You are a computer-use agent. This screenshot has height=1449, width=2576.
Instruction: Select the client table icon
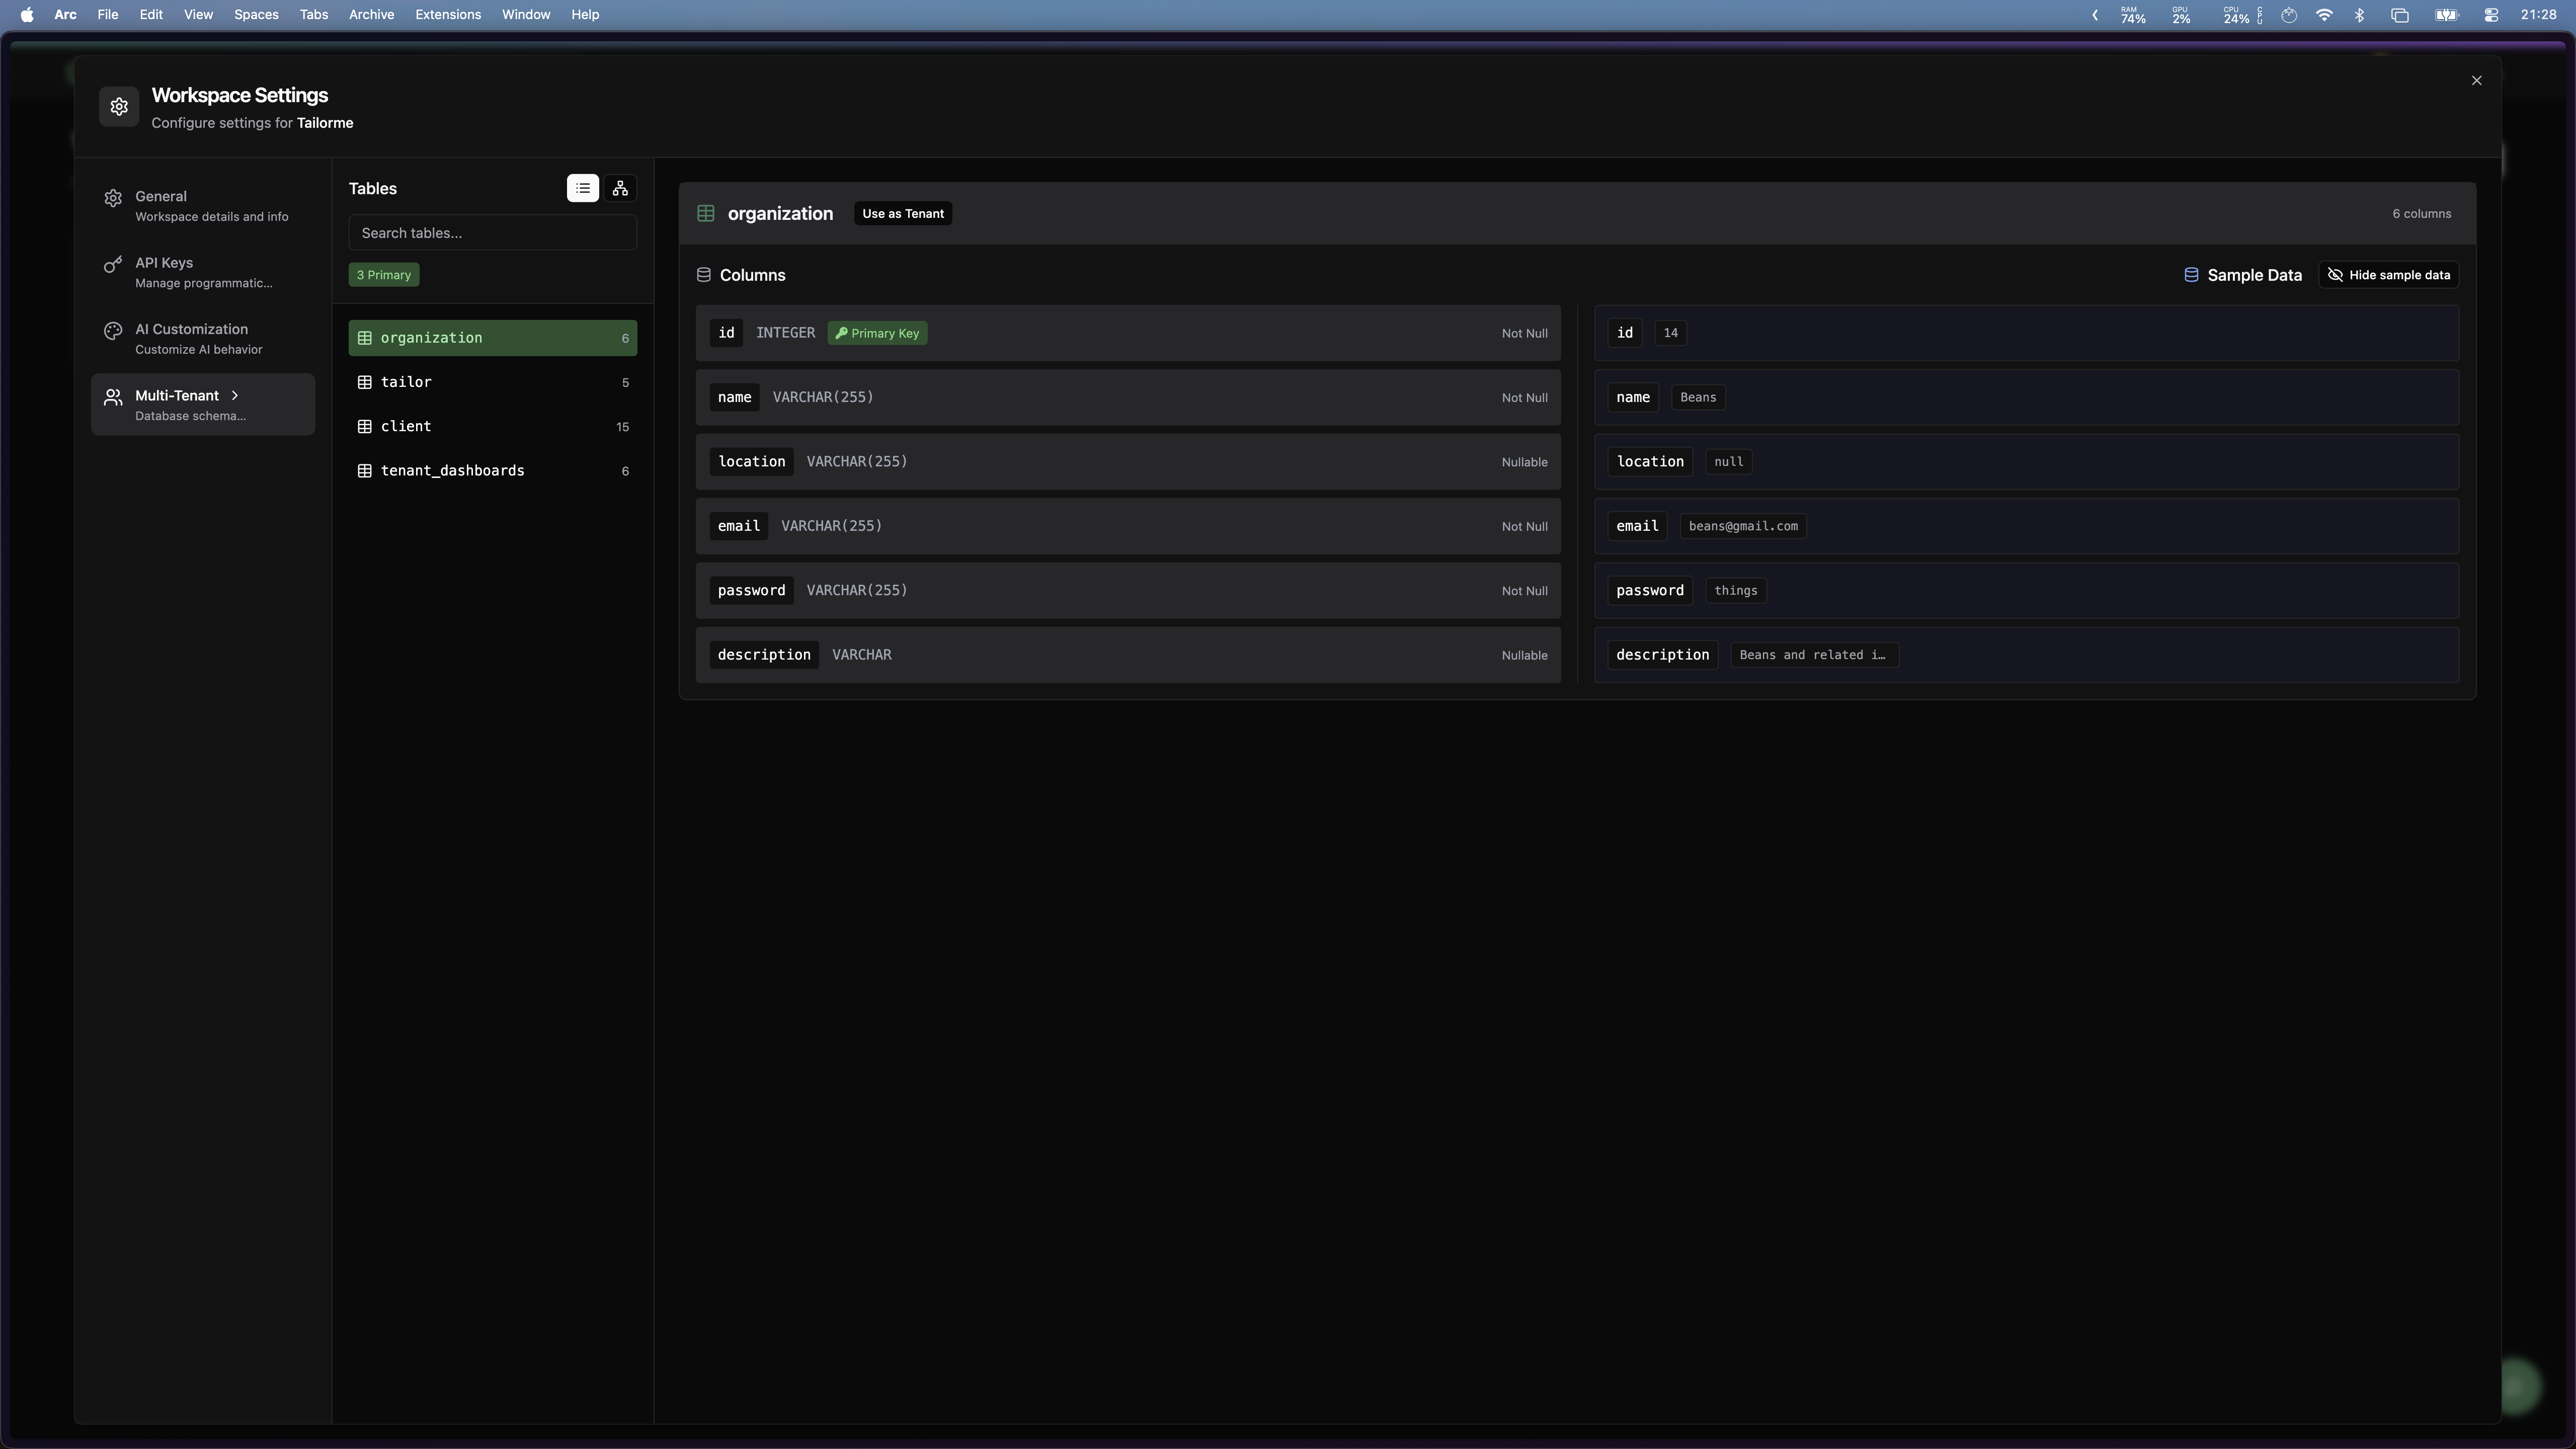(x=365, y=426)
